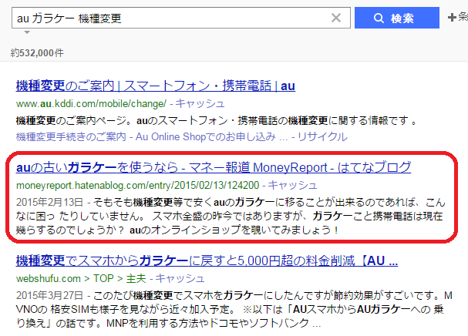Click the moneyreport.hatenablog.com entry URL text
The height and width of the screenshot is (336, 468).
[137, 185]
